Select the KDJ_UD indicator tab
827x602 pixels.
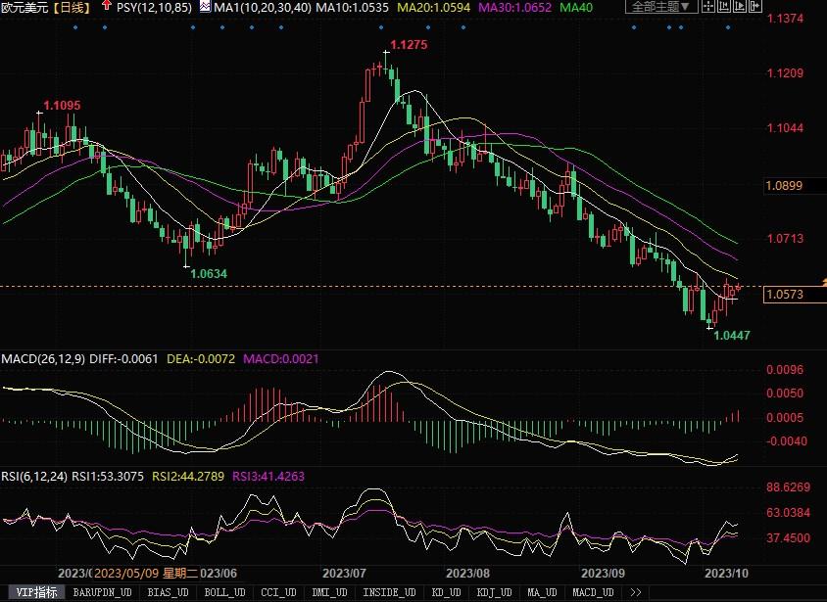click(x=495, y=592)
